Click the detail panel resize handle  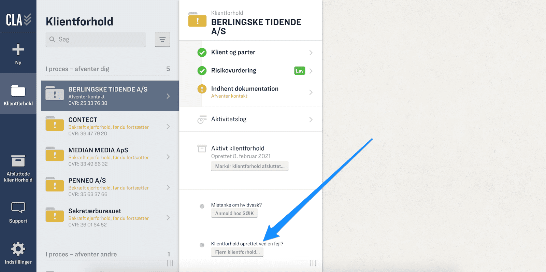(x=313, y=263)
